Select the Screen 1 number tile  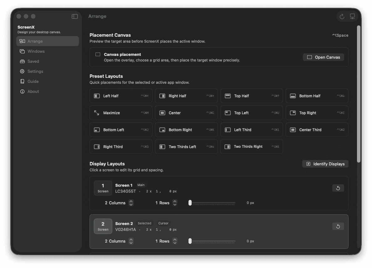coord(103,188)
